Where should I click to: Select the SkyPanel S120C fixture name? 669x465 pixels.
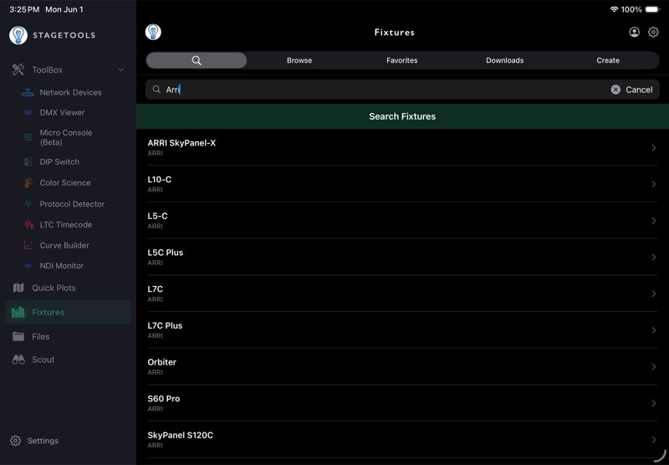[x=181, y=435]
